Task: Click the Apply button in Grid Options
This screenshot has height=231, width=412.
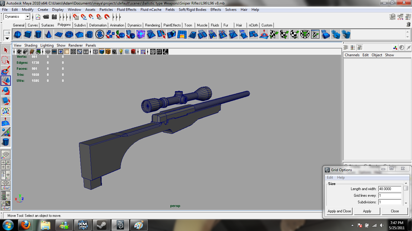Action: click(x=367, y=211)
